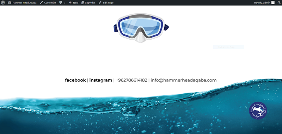Select the Copy this label

tap(90, 3)
